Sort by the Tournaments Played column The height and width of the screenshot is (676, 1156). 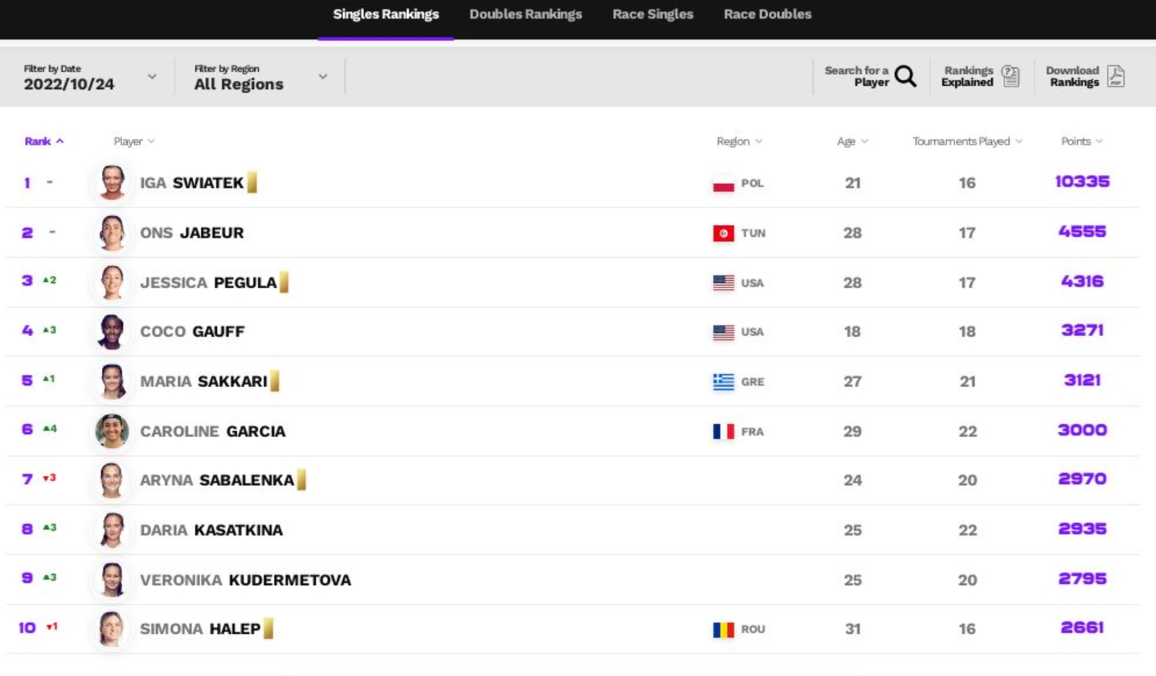967,142
